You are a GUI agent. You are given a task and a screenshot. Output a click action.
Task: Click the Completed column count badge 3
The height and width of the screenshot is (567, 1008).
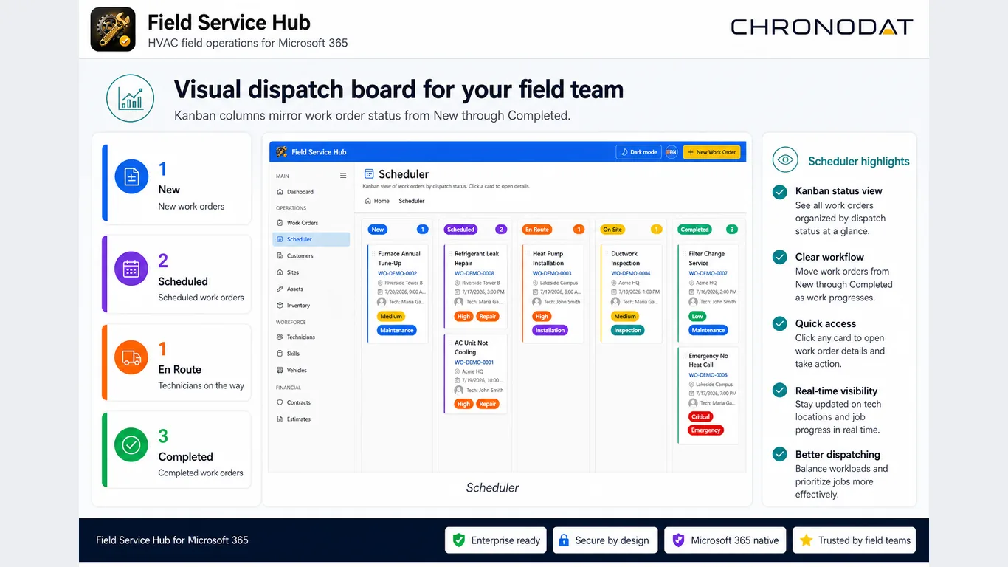(731, 230)
